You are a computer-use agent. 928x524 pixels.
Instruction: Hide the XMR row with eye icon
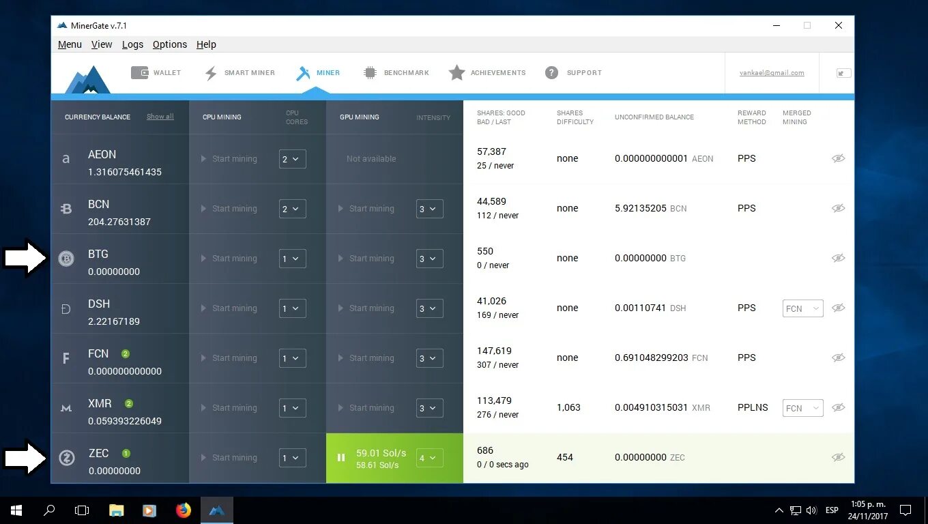tap(838, 407)
